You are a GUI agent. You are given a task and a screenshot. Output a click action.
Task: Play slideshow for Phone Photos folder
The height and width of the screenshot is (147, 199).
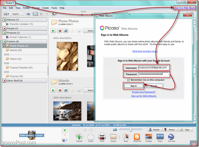[53, 31]
